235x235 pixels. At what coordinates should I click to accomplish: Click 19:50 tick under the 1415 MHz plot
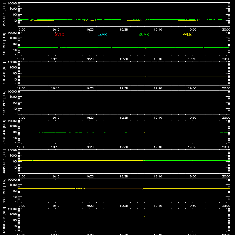192,118
